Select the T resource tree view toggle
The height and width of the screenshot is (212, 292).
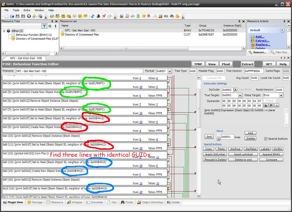[x=44, y=26]
